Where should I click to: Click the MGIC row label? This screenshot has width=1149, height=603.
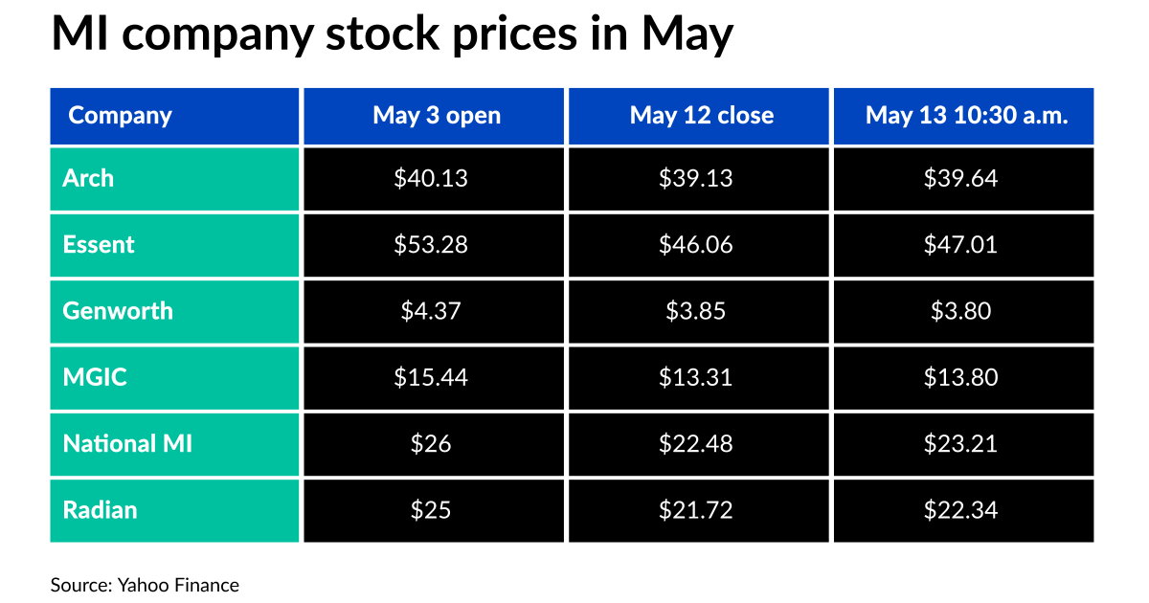click(95, 377)
